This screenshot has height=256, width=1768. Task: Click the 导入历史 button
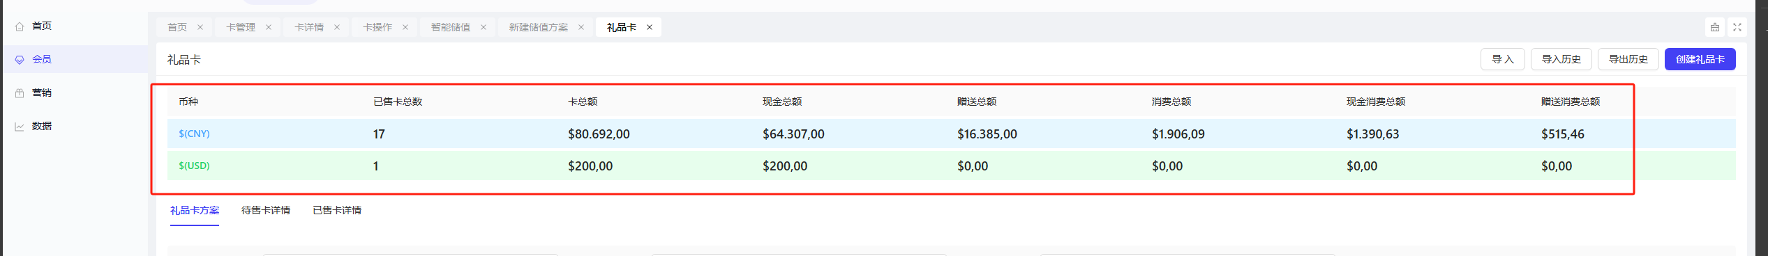(1561, 59)
